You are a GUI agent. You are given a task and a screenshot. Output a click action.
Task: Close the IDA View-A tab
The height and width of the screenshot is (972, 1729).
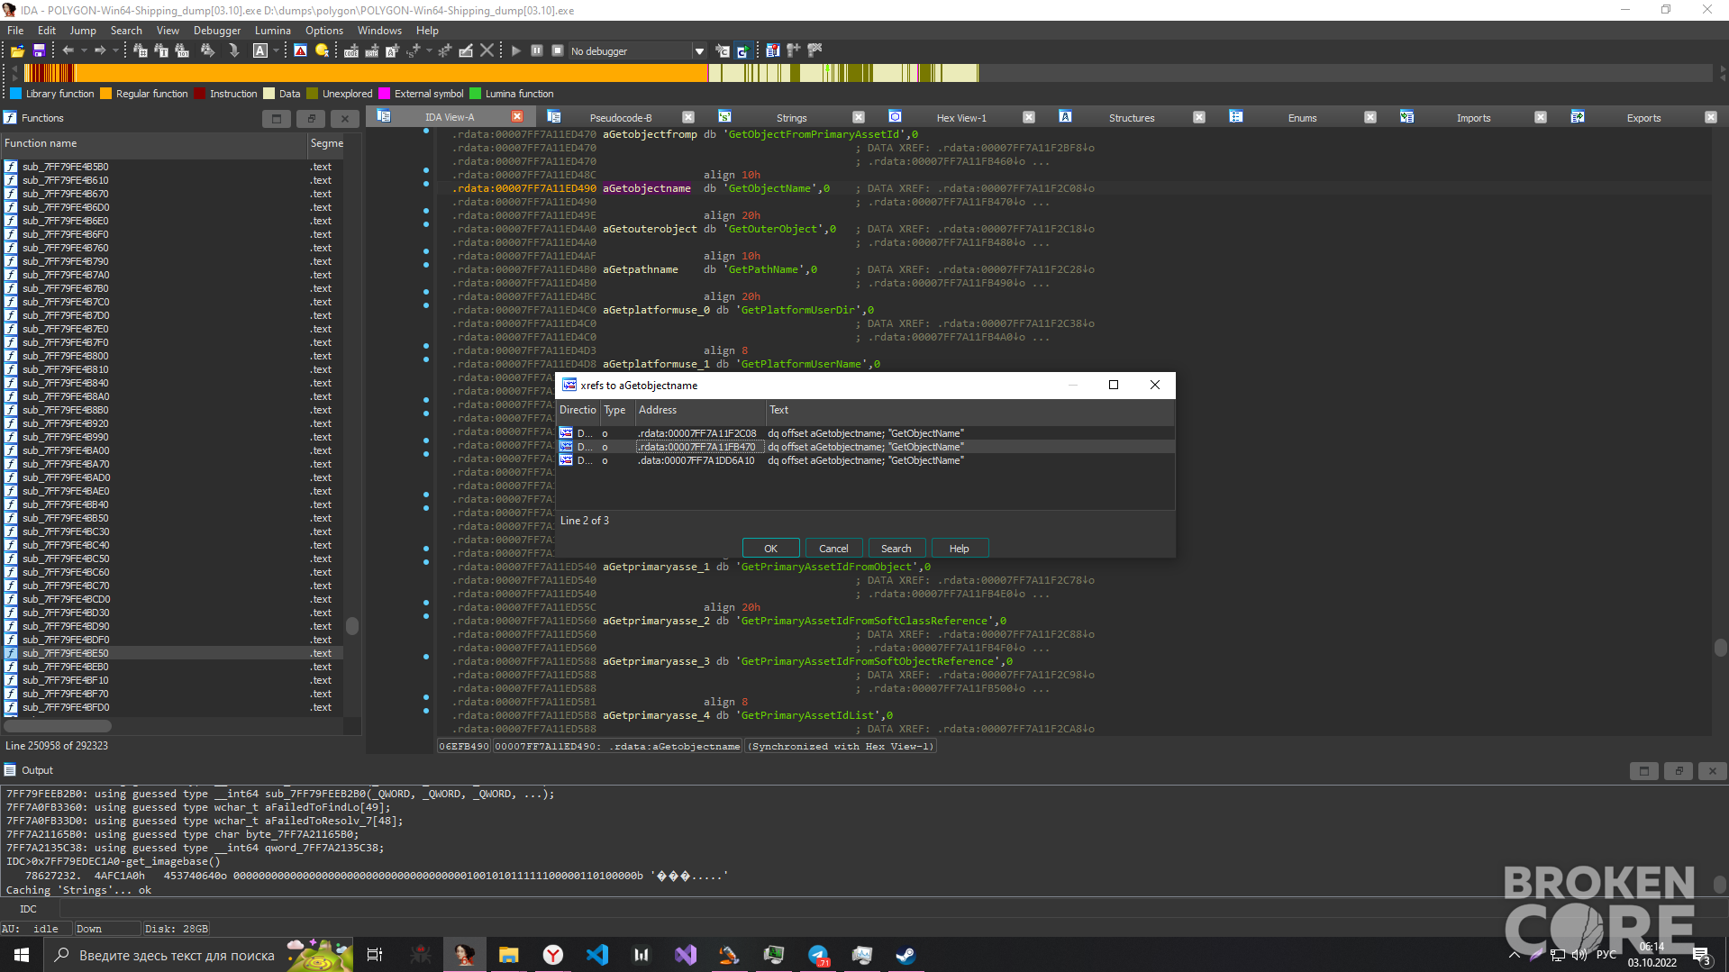tap(517, 117)
